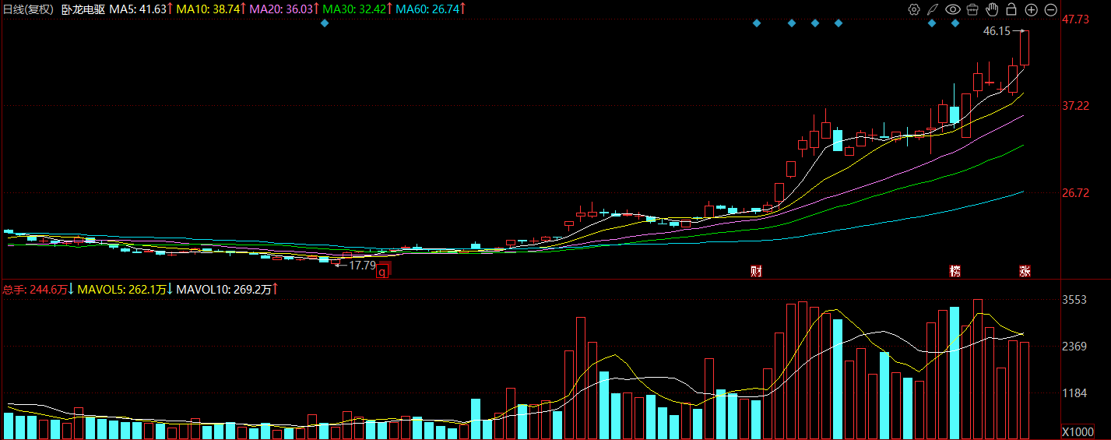Click the '37.22' price axis value

1075,105
